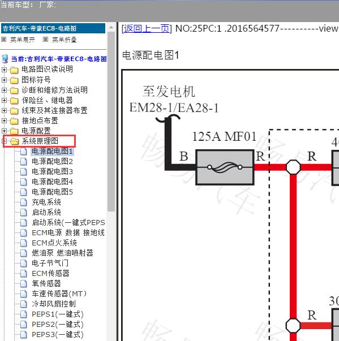Click the 保险丝、继电器 folder icon
339x341 pixels.
pyautogui.click(x=14, y=101)
